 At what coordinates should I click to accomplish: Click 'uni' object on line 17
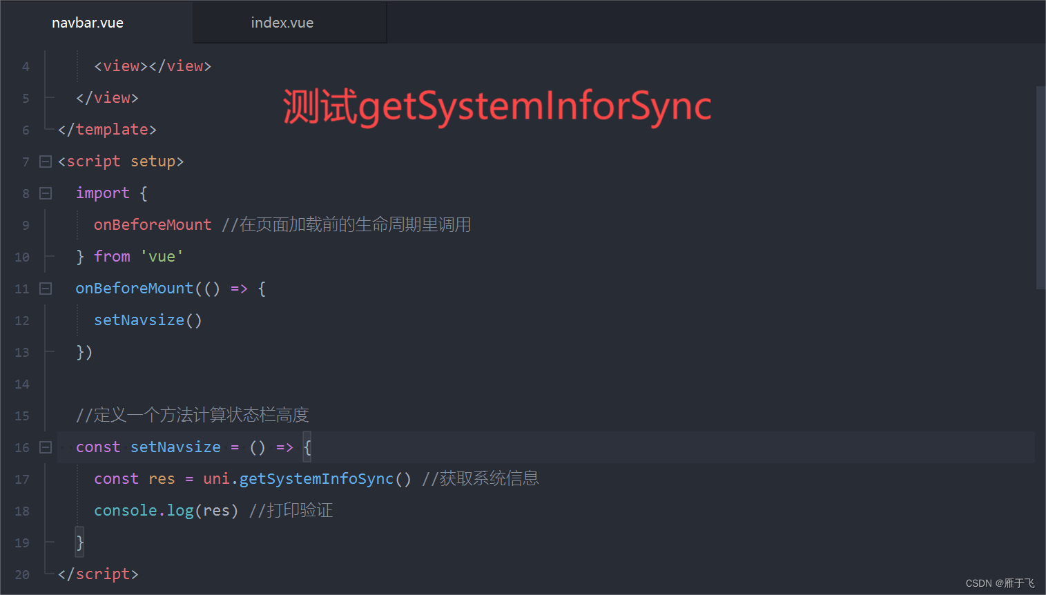tap(216, 479)
